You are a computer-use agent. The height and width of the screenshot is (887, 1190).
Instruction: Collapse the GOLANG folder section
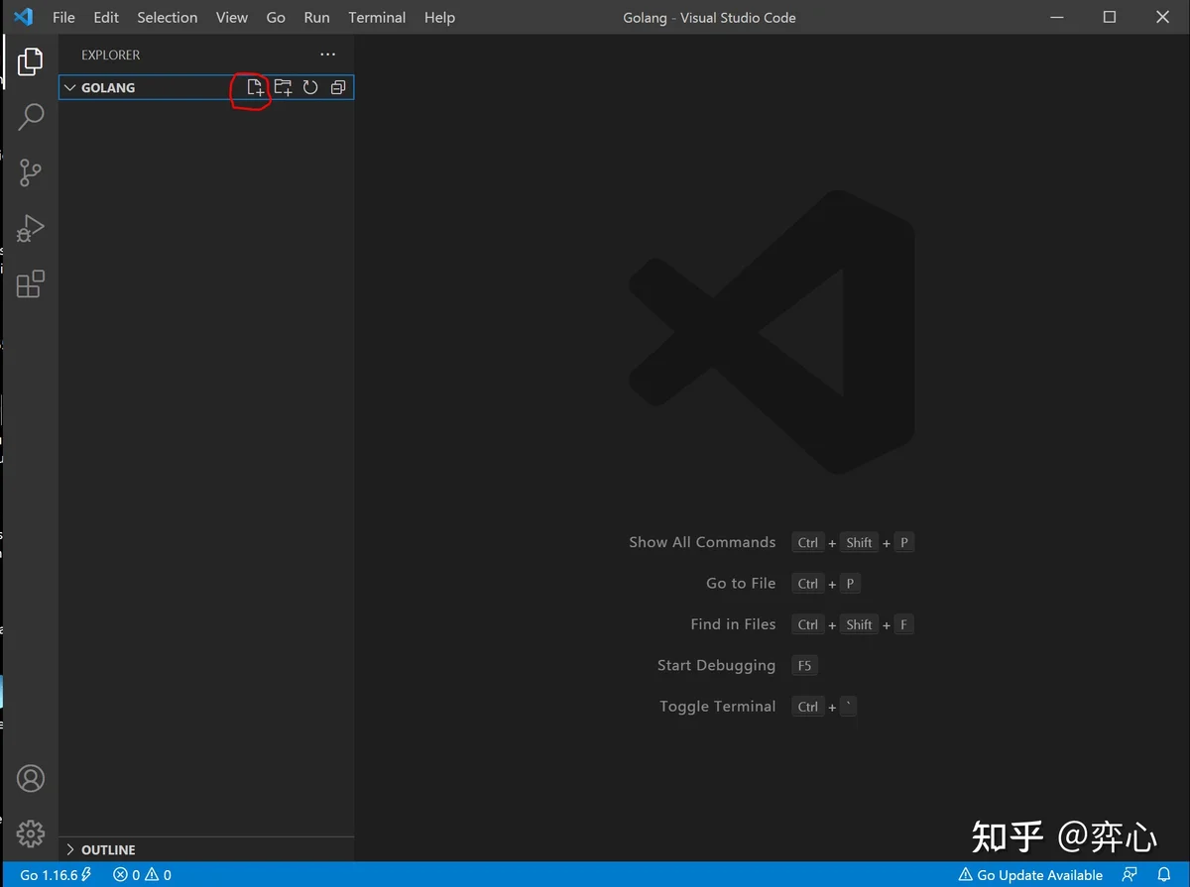coord(69,87)
